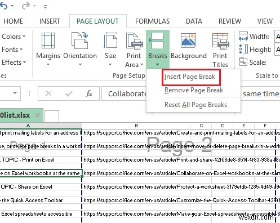Select the PAGE LAYOUT ribbon tab
The width and height of the screenshot is (280, 223).
(97, 21)
